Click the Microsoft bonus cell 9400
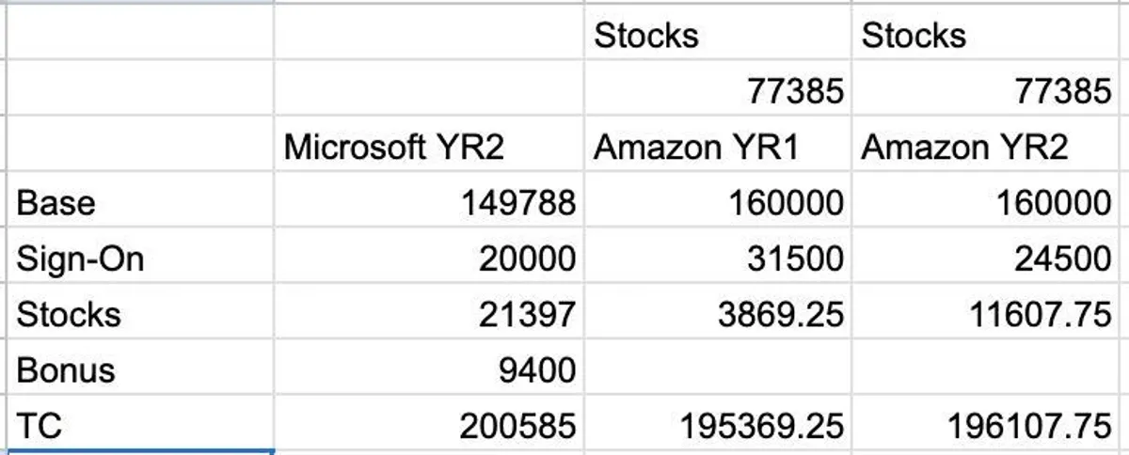Screen dimensions: 1129x455 click(x=535, y=369)
